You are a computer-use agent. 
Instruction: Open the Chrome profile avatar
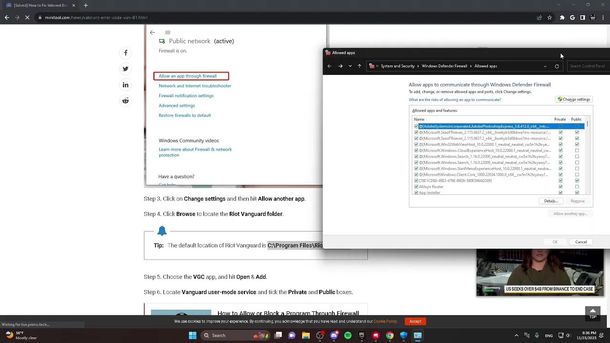pos(593,18)
